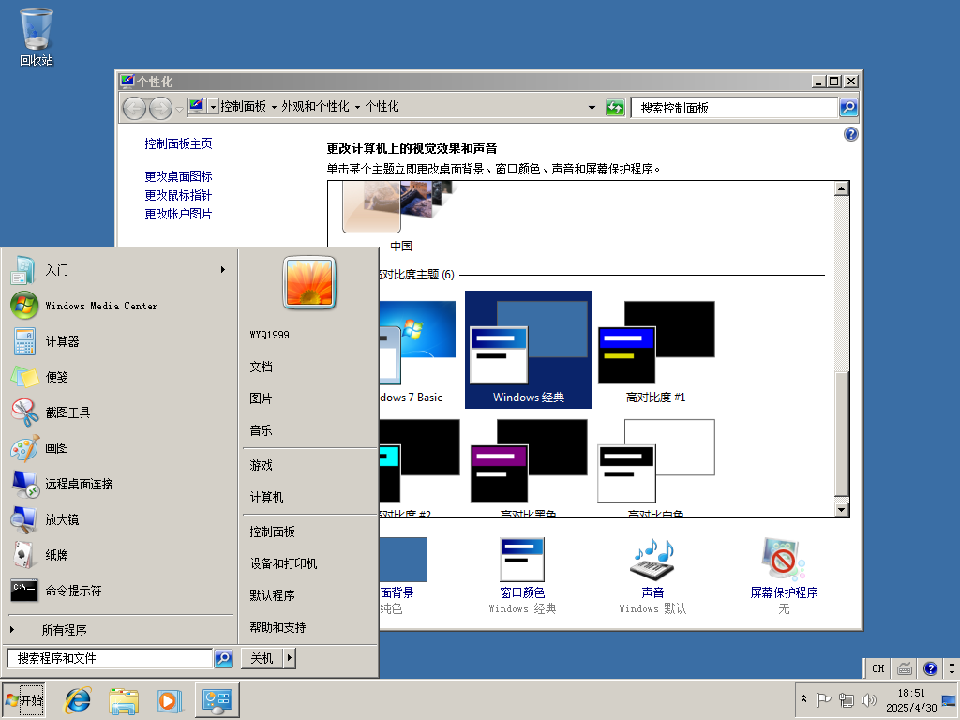Open Command Prompt (命令提示符)
Screen dimensions: 960x720
[119, 591]
